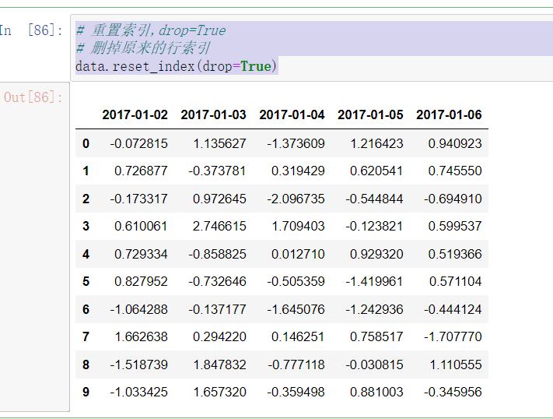553x419 pixels.
Task: Click row index 4
Action: pos(86,254)
